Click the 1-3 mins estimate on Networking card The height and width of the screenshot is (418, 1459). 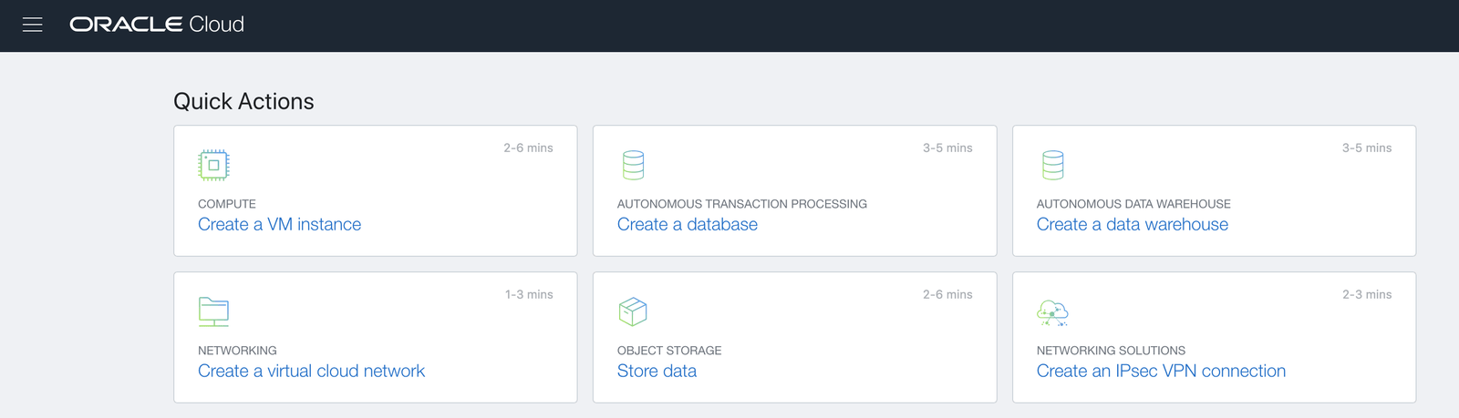coord(529,294)
